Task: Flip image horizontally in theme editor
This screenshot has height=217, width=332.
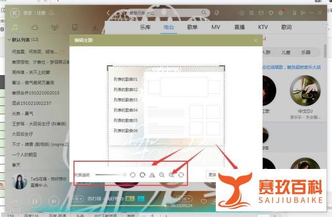Action: pos(152,175)
